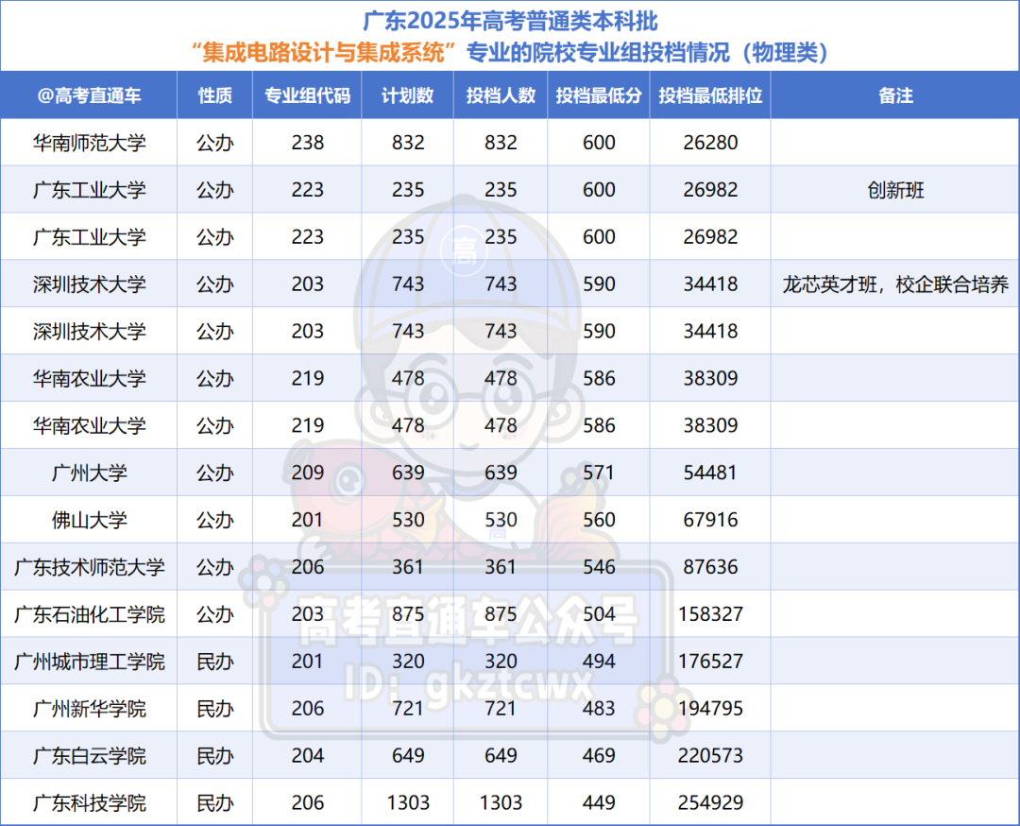This screenshot has width=1020, height=826.
Task: Select the rank value 54481
Action: coord(710,473)
